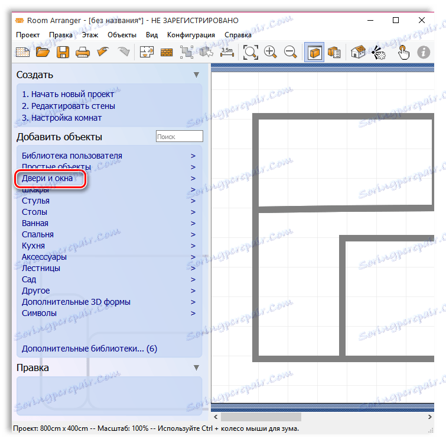
Task: Focus the Поиск search field
Action: click(180, 137)
